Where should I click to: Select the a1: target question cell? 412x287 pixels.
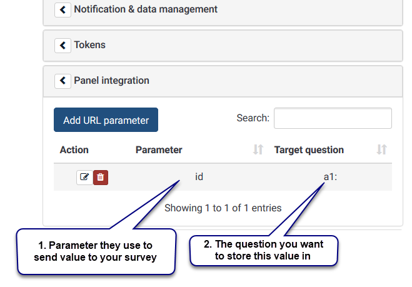pyautogui.click(x=330, y=177)
